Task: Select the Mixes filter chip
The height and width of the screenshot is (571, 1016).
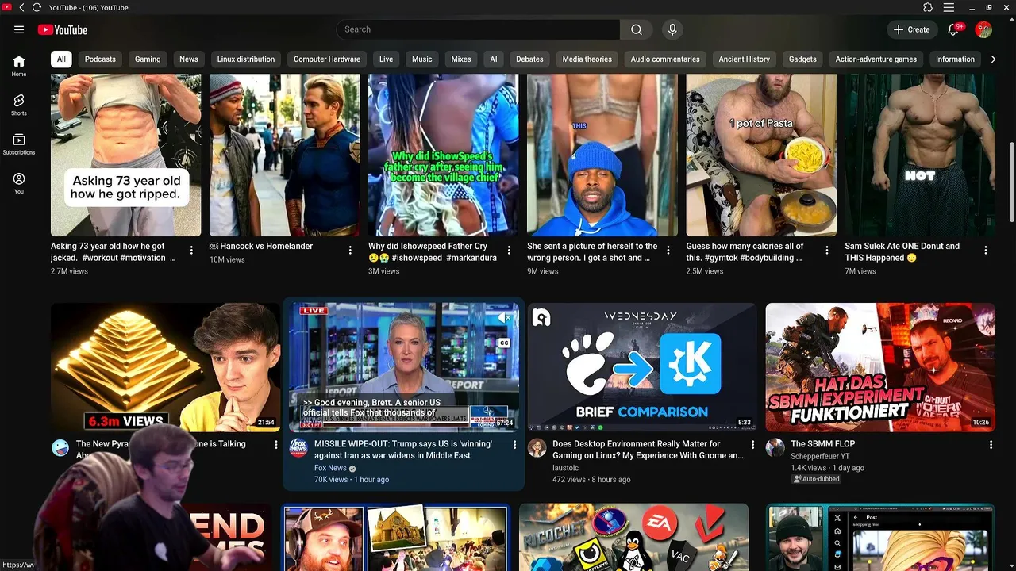Action: coord(461,59)
